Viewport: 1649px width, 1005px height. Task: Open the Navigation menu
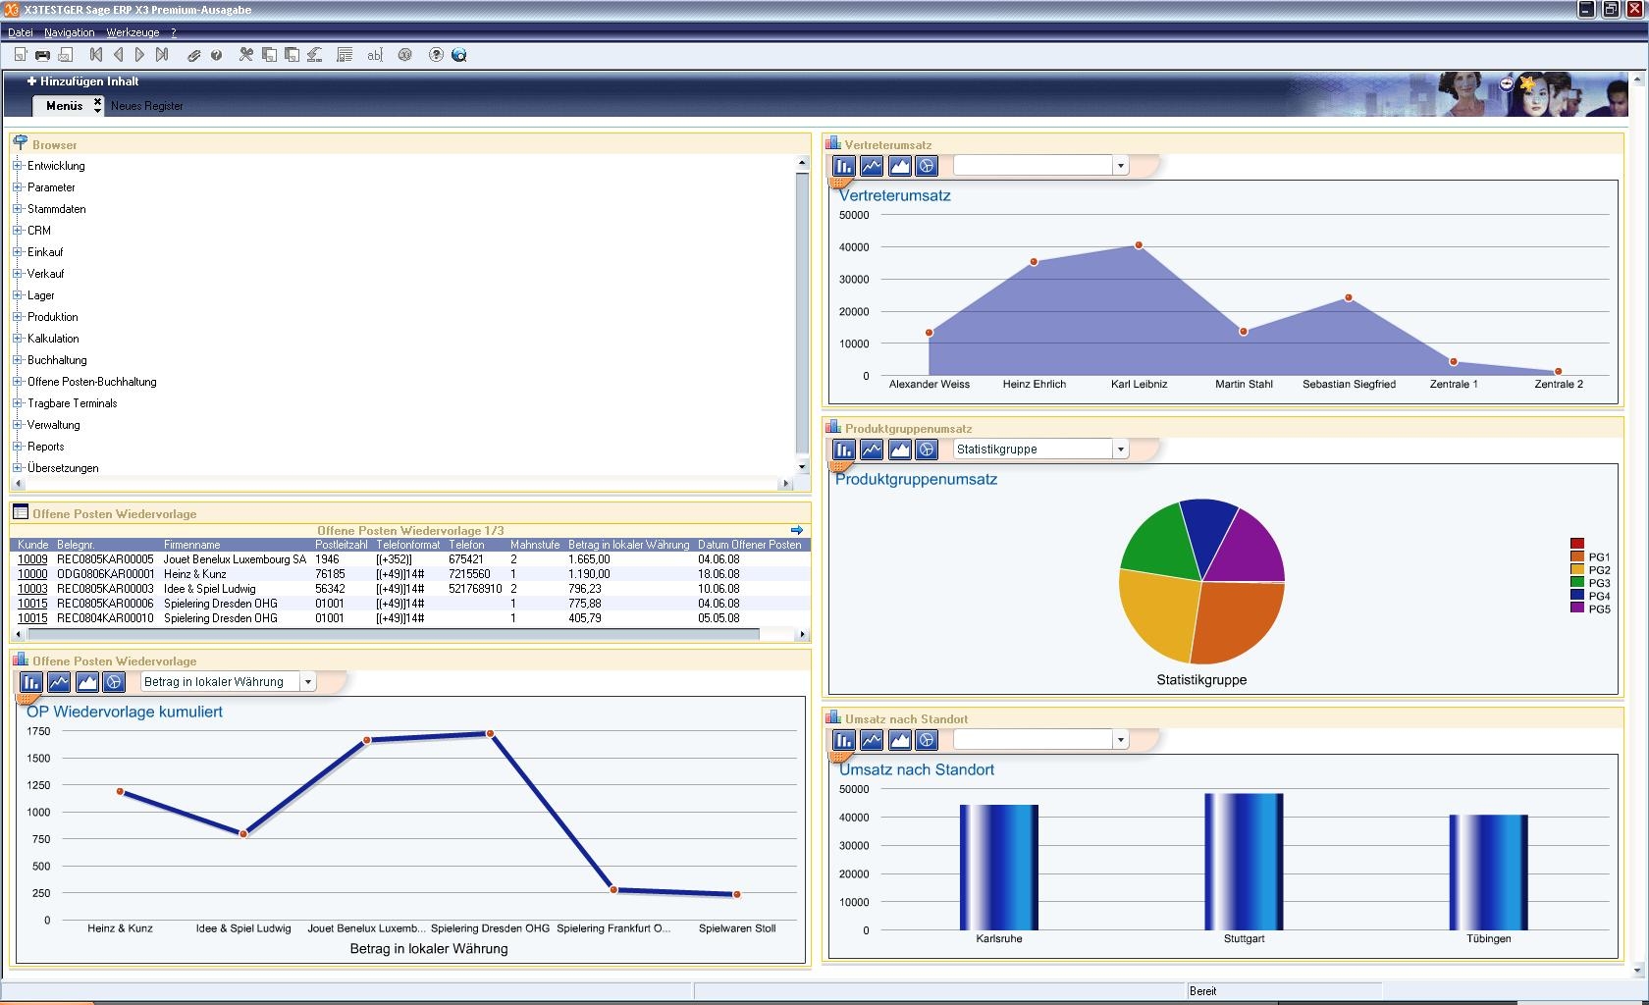(x=69, y=32)
